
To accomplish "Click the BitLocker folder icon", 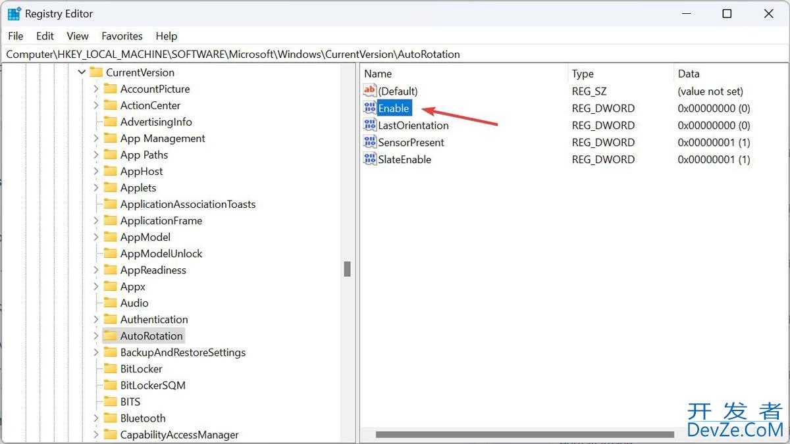I will 110,368.
